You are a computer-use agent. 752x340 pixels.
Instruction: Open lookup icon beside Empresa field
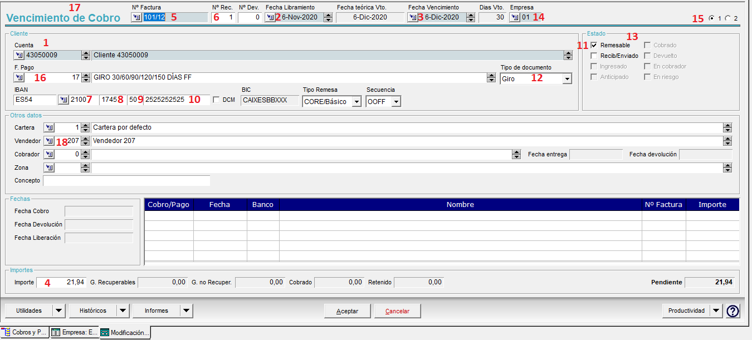coord(515,17)
